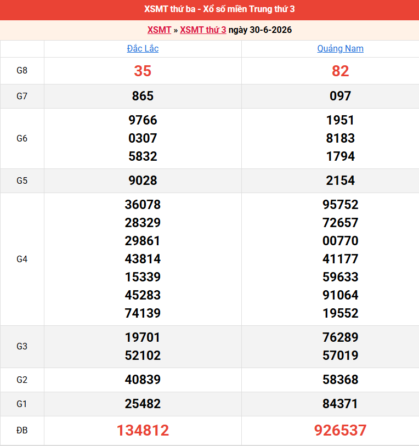Click G3 value 52102

point(143,355)
